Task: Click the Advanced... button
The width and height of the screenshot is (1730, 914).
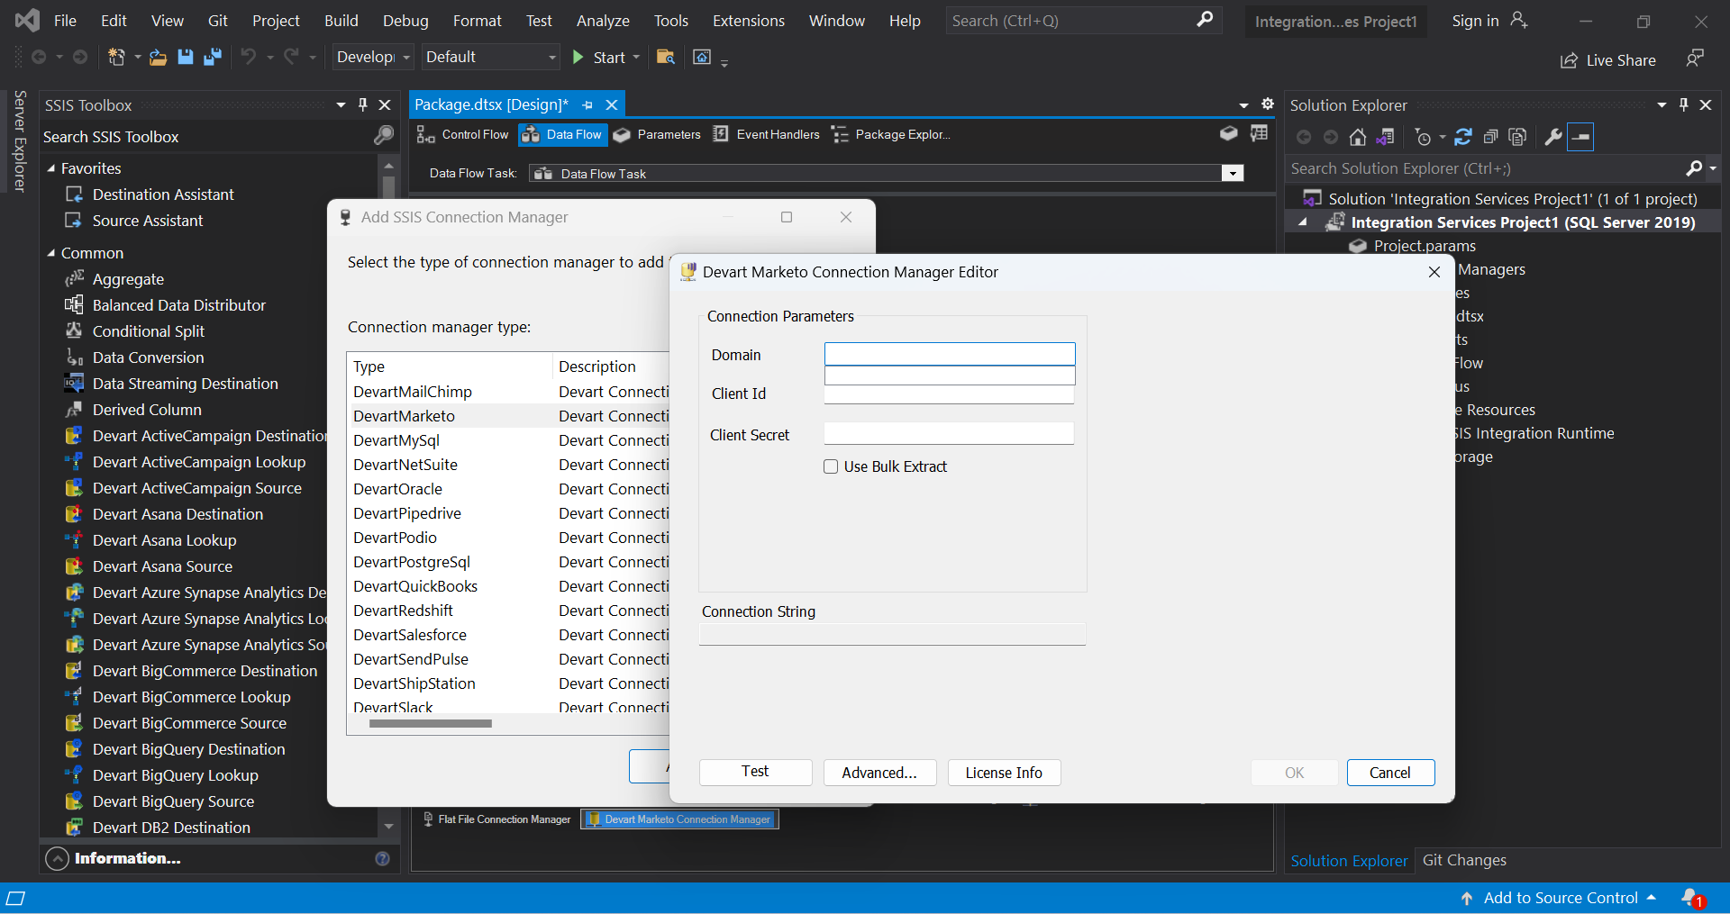Action: (879, 772)
